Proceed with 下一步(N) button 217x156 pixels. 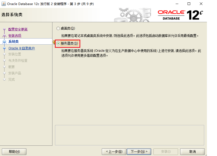(139, 152)
